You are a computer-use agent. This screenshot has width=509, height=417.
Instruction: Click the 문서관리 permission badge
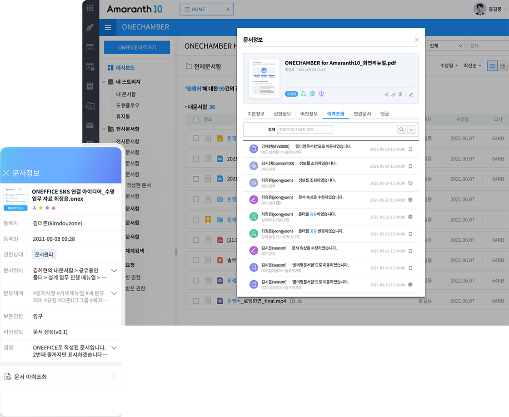coord(44,254)
